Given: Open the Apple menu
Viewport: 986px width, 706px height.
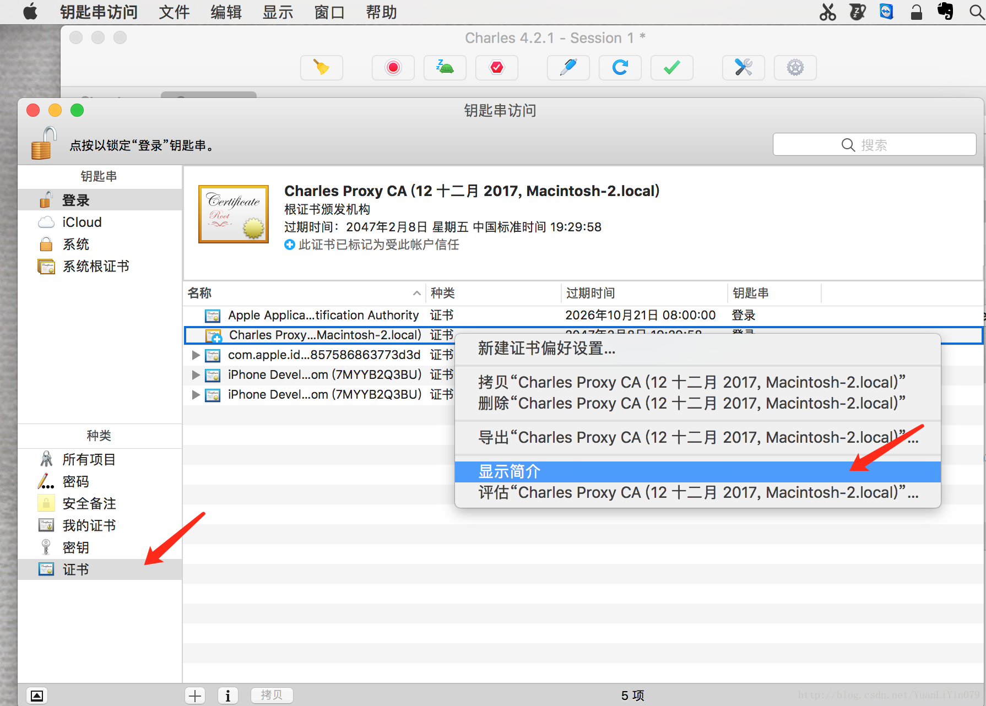Looking at the screenshot, I should pyautogui.click(x=31, y=12).
